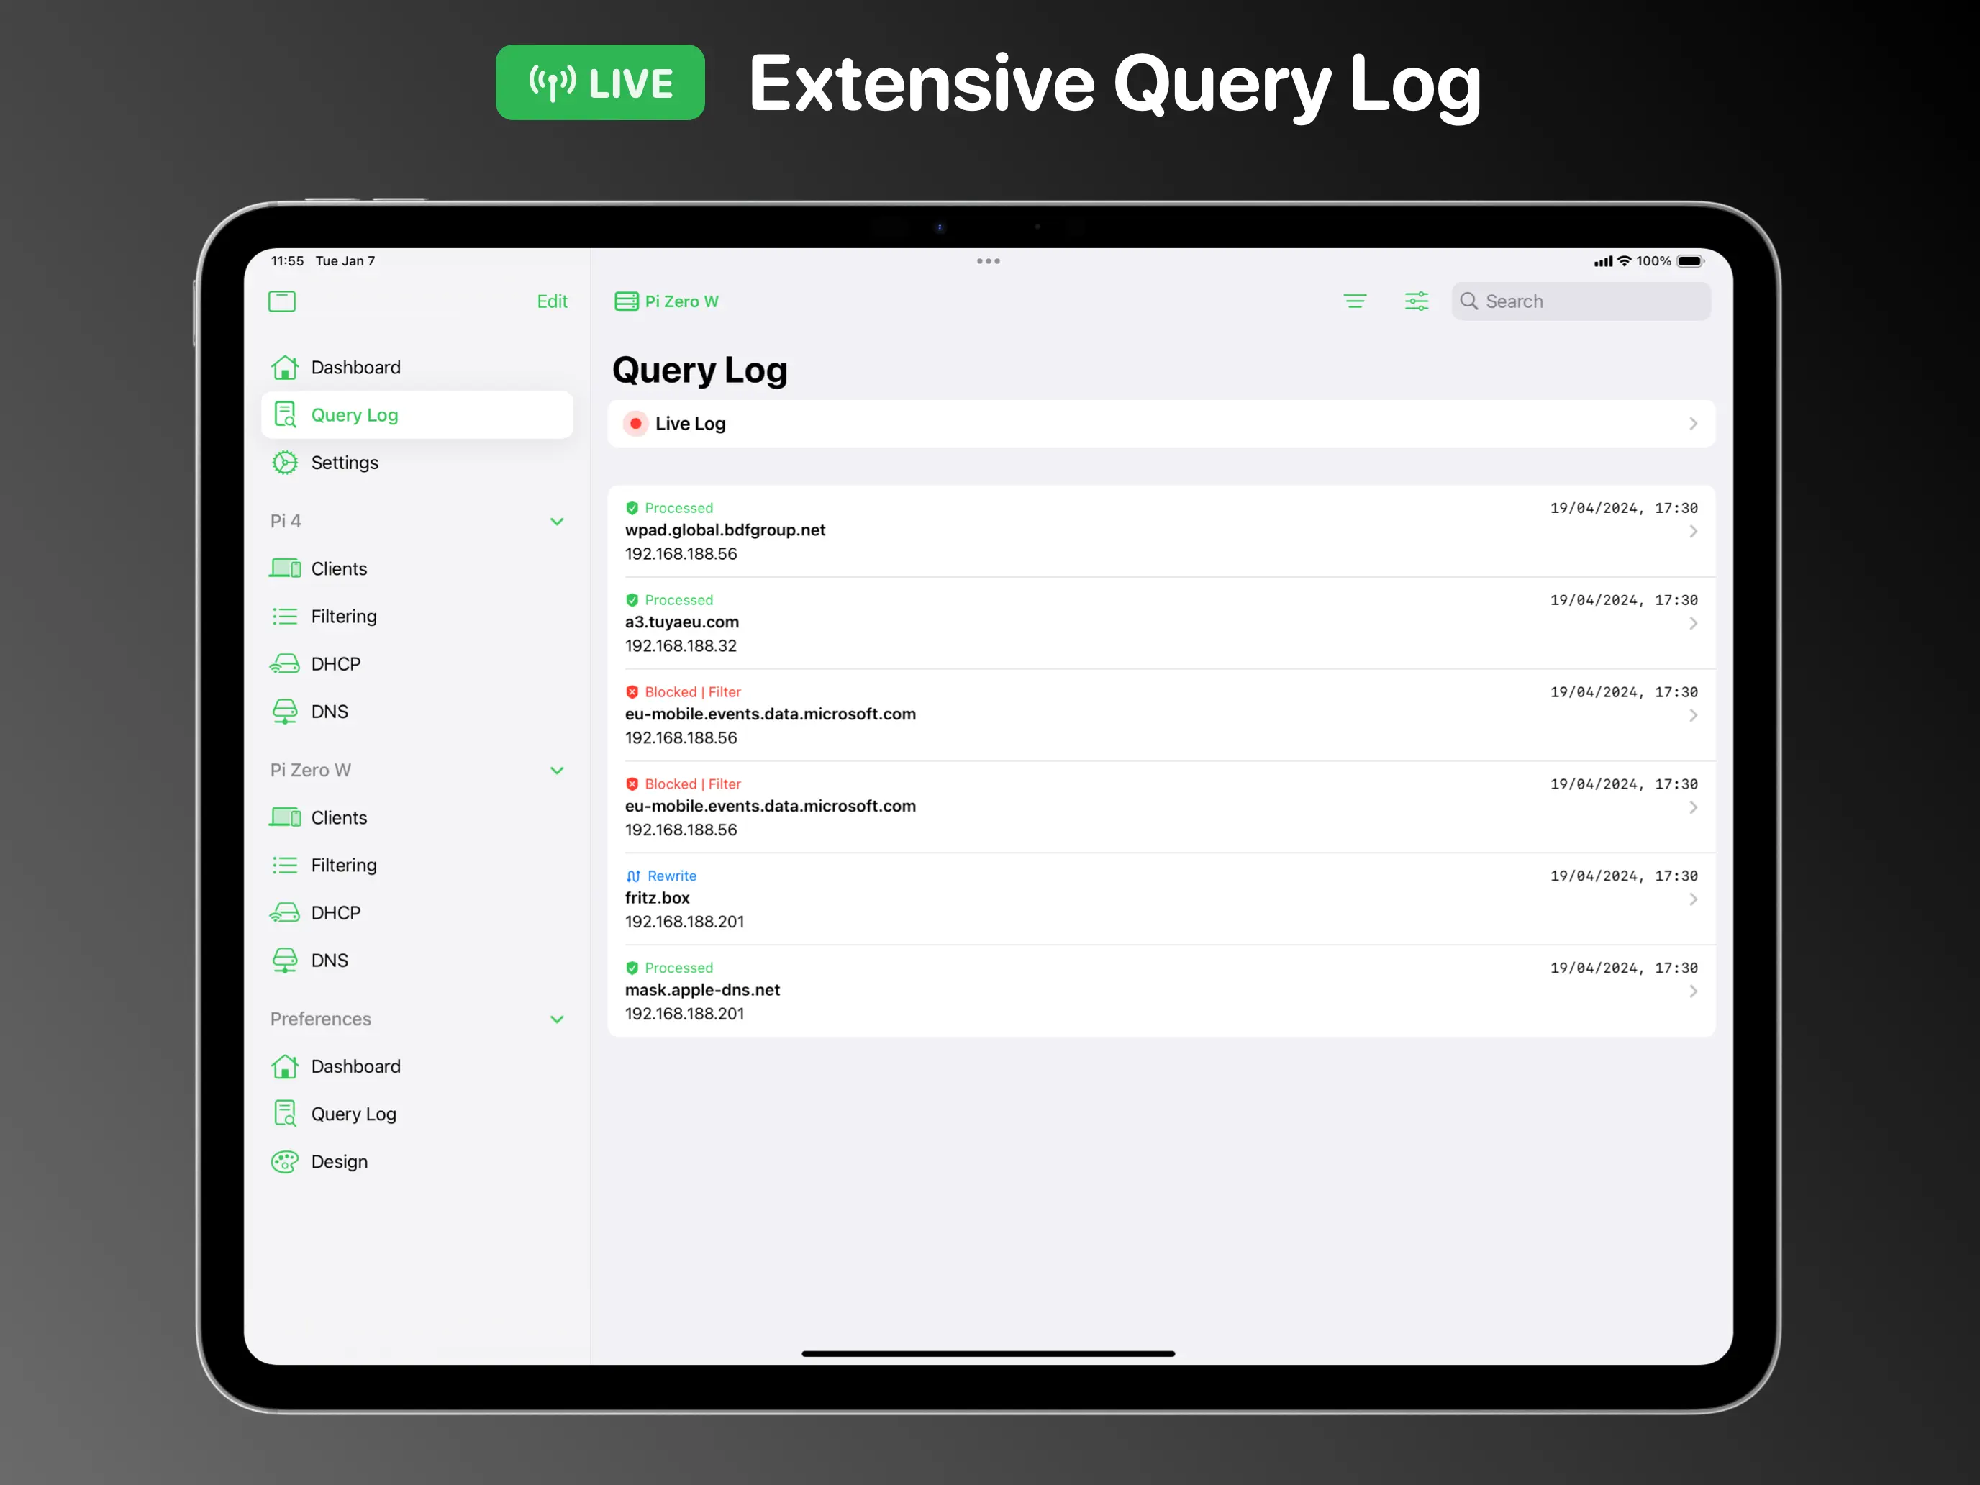Toggle the sidebar visibility icon
This screenshot has height=1485, width=1980.
[x=282, y=301]
